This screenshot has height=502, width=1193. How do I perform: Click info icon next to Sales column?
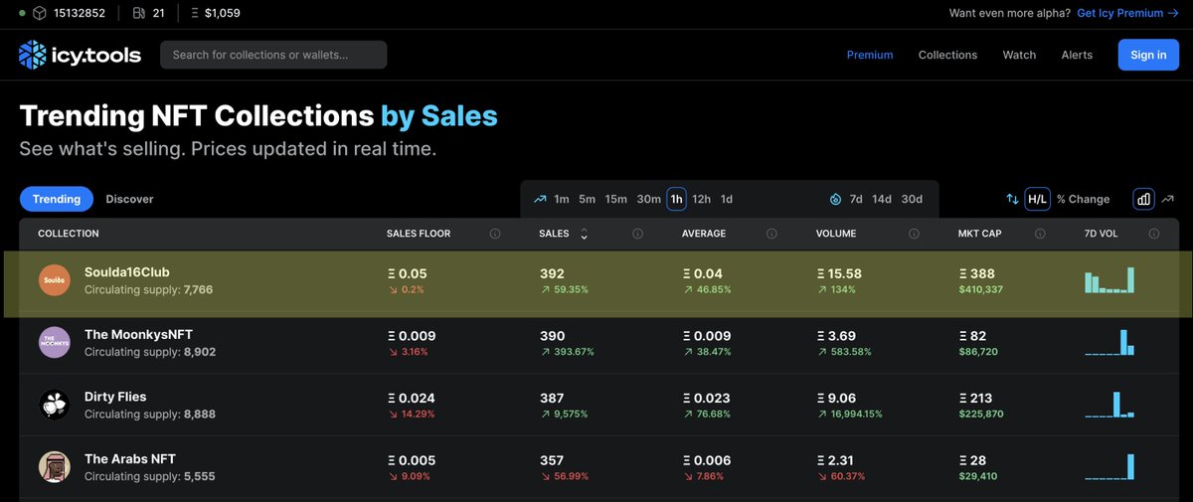pyautogui.click(x=637, y=234)
